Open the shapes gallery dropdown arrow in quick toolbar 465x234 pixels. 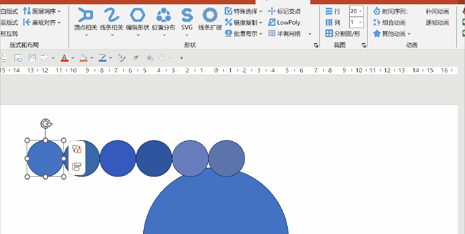click(x=53, y=58)
